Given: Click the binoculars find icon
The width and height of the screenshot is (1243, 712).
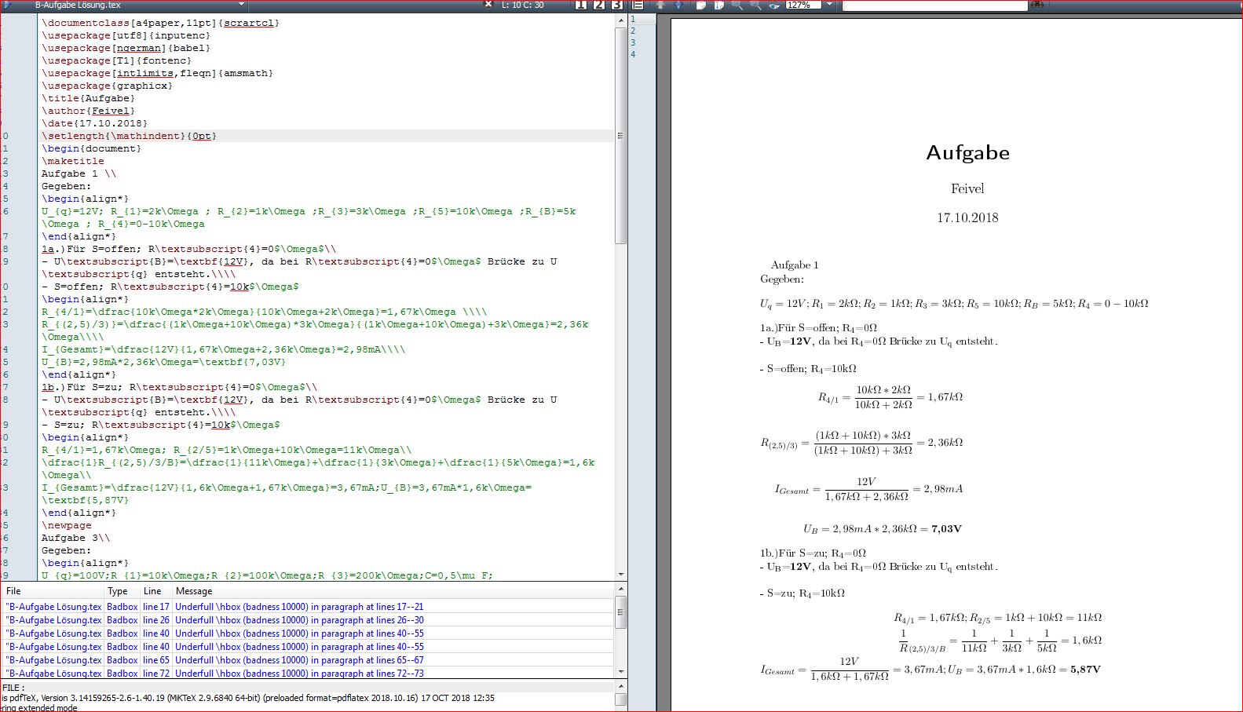Looking at the screenshot, I should 1037,5.
